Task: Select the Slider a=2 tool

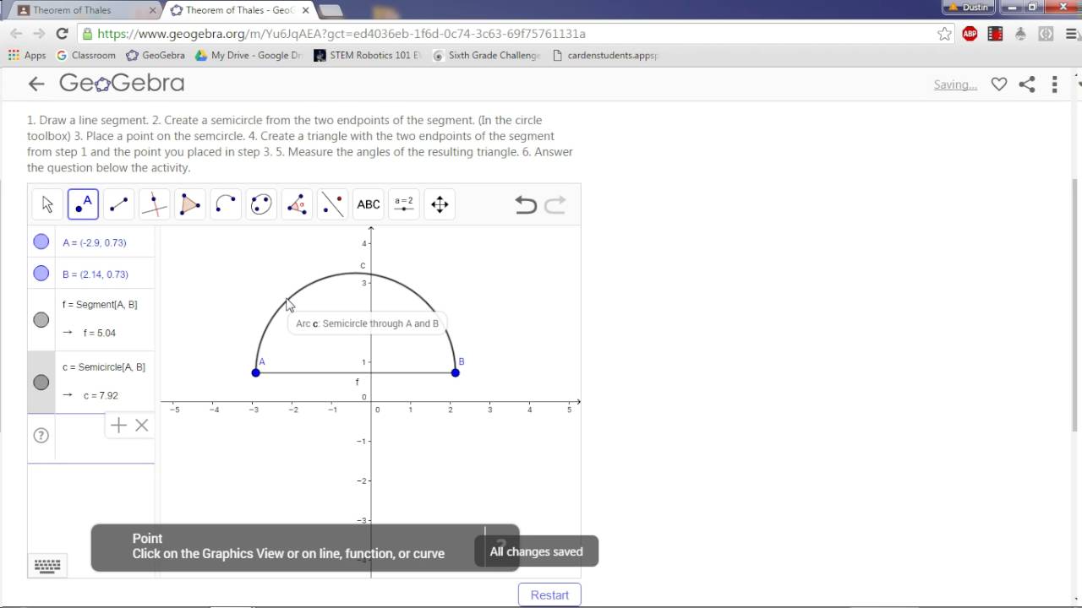Action: point(404,204)
